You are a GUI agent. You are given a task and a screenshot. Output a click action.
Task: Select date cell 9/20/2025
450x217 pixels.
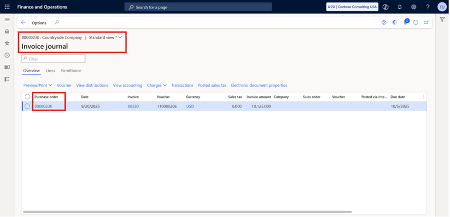pyautogui.click(x=90, y=106)
